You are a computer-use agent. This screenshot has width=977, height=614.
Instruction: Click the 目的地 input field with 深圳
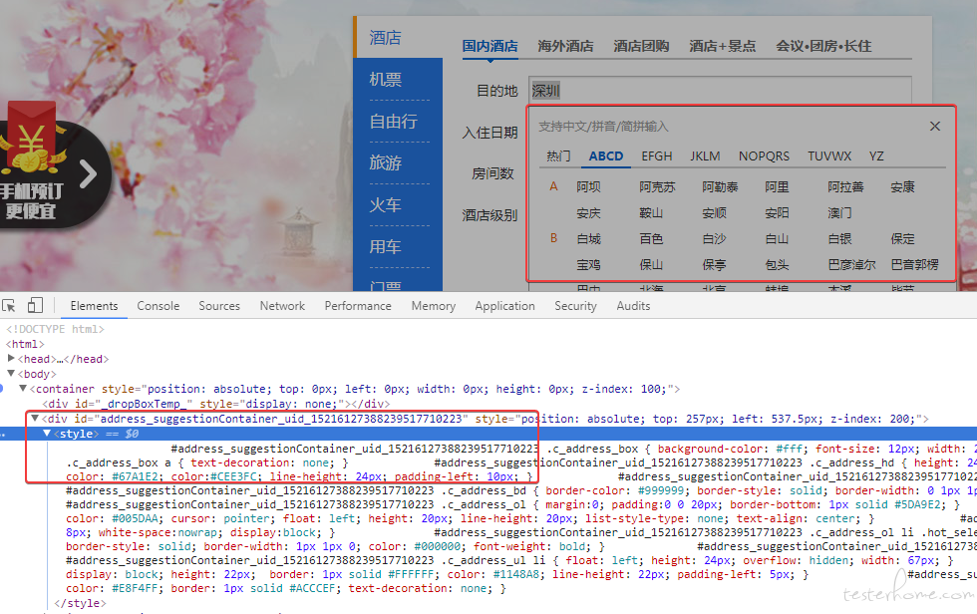720,91
